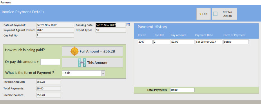Click 'Inv No' column header
This screenshot has width=261, height=104.
pyautogui.click(x=142, y=35)
